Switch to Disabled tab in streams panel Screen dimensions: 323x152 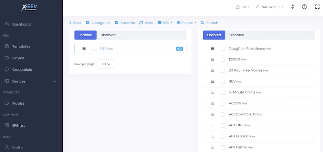[237, 35]
